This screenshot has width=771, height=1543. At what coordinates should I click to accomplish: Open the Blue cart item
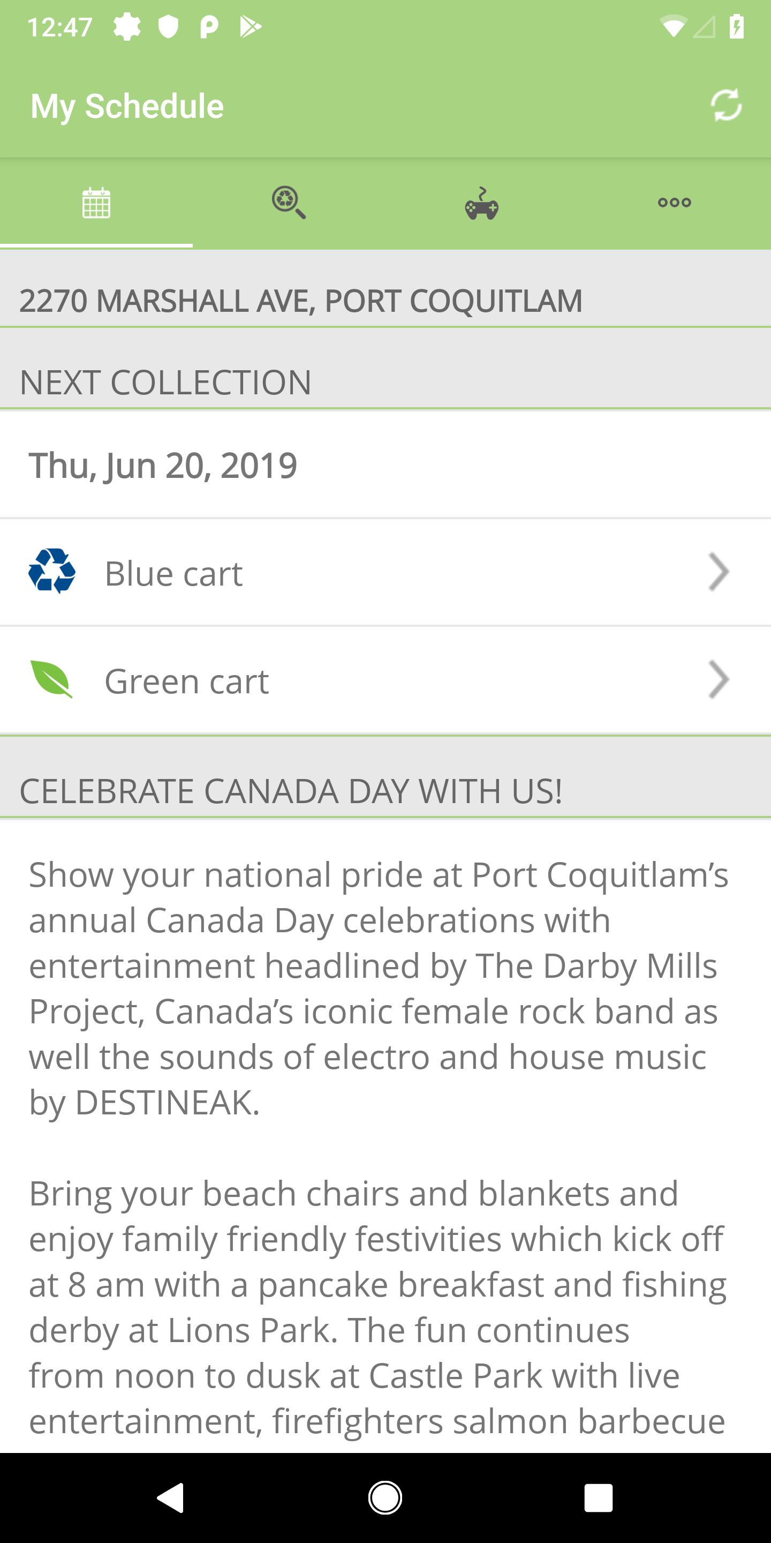(173, 573)
